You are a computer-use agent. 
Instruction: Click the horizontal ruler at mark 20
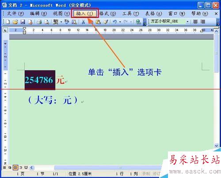point(114,30)
